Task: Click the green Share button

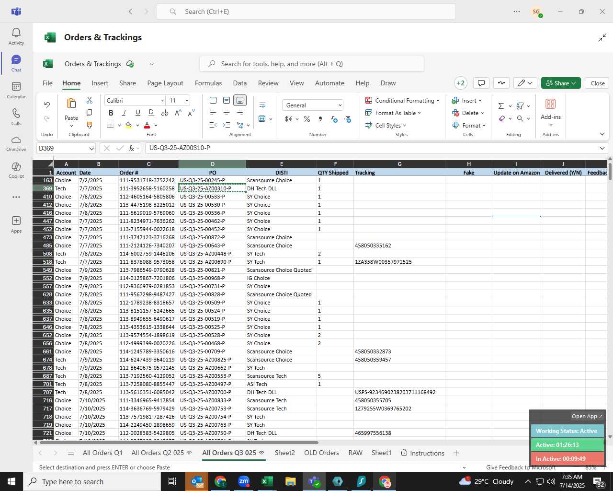Action: (x=561, y=83)
